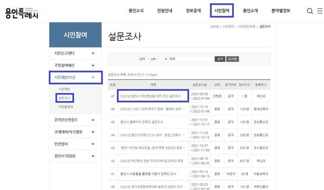Viewport: 324px width, 190px height.
Task: Open the 민원안내 menu
Action: [x=165, y=11]
